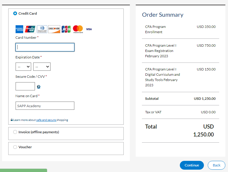Click the Secure Code / CVV field

(25, 86)
